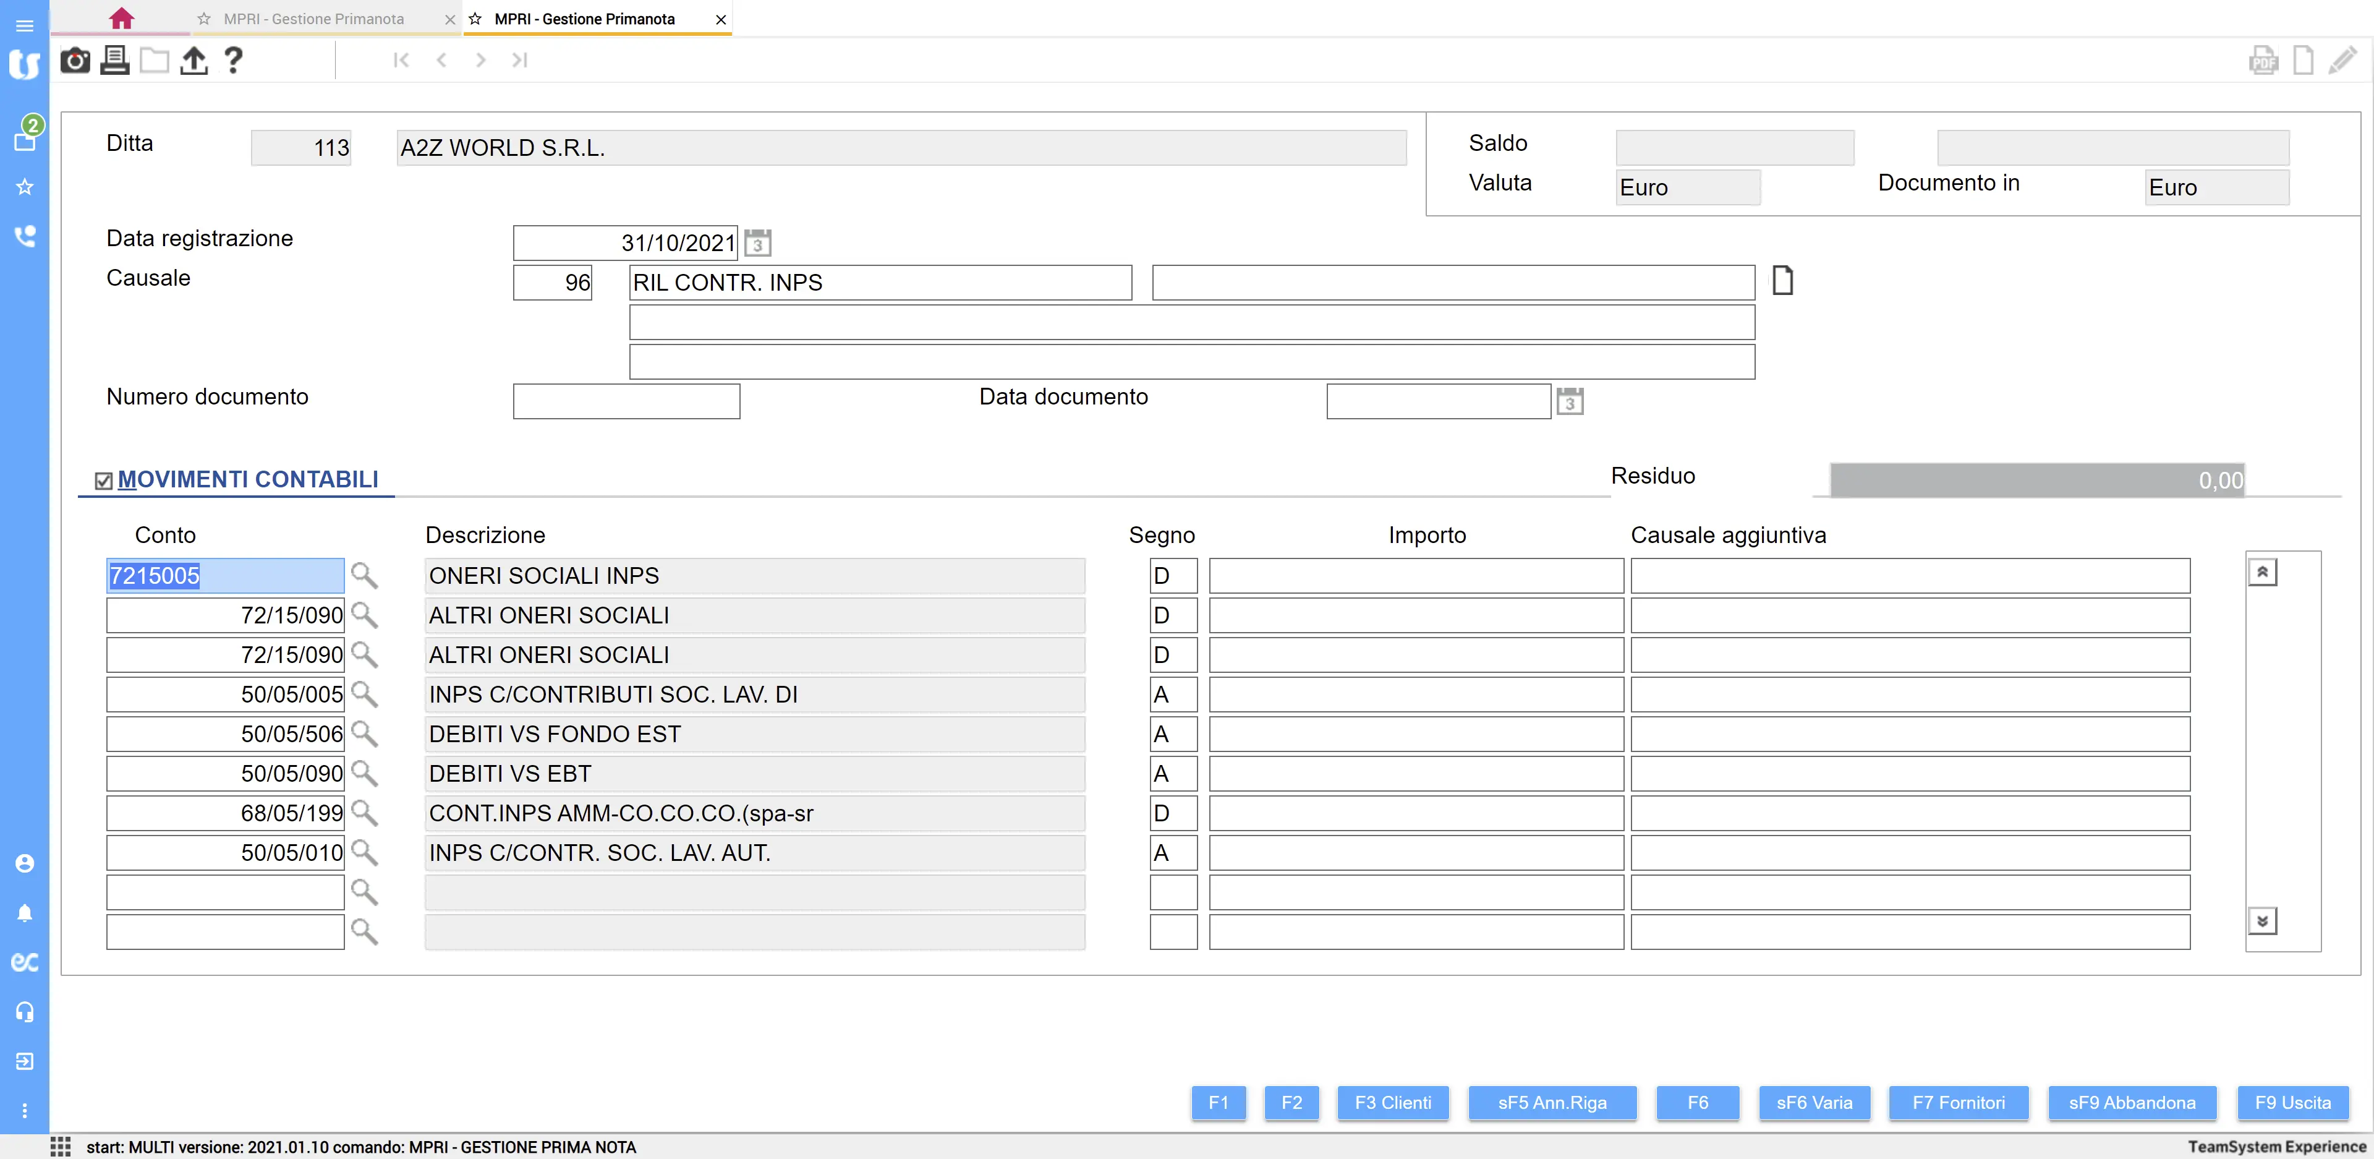Click the PDF export icon
This screenshot has width=2374, height=1159.
pos(2263,61)
